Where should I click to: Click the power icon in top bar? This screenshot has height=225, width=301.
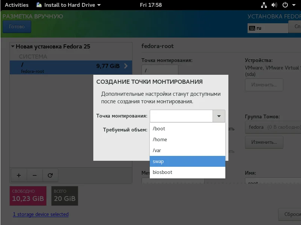285,5
